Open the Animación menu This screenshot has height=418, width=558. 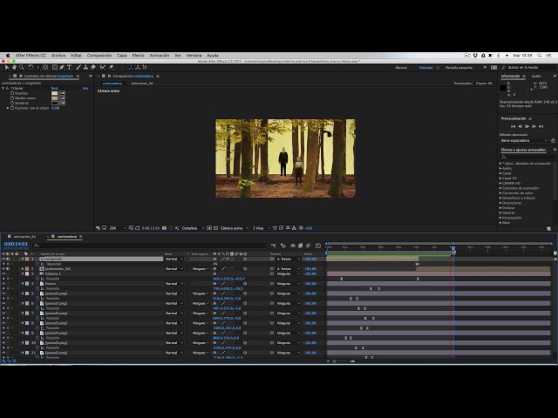point(160,56)
